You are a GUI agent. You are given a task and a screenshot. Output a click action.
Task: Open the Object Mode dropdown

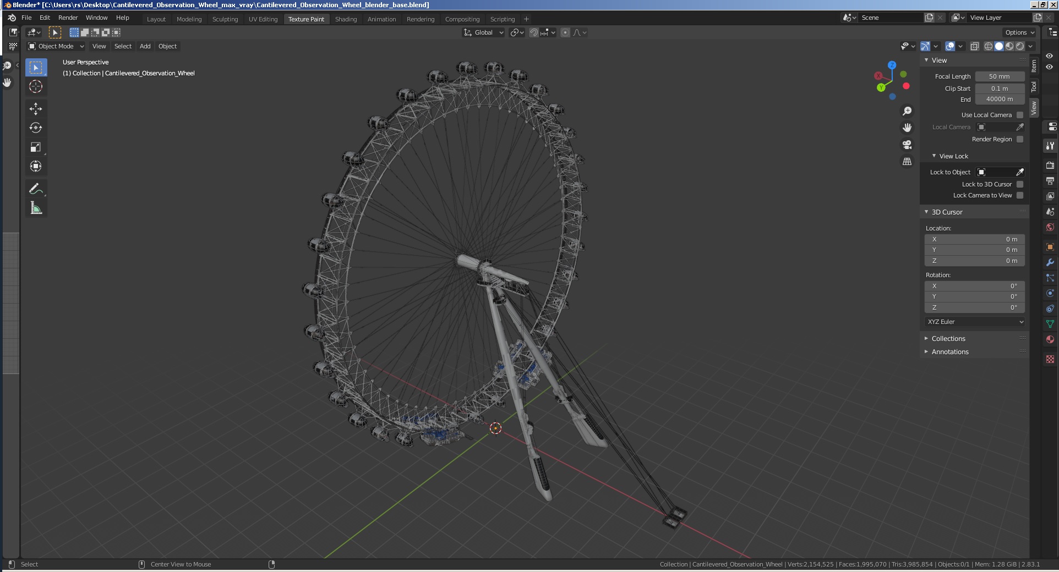click(x=56, y=46)
